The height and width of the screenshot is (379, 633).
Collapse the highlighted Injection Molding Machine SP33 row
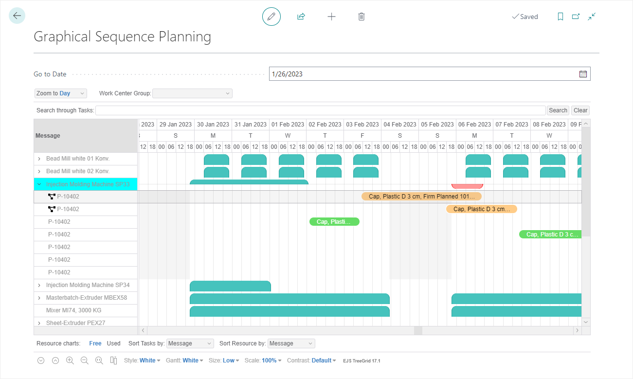39,184
